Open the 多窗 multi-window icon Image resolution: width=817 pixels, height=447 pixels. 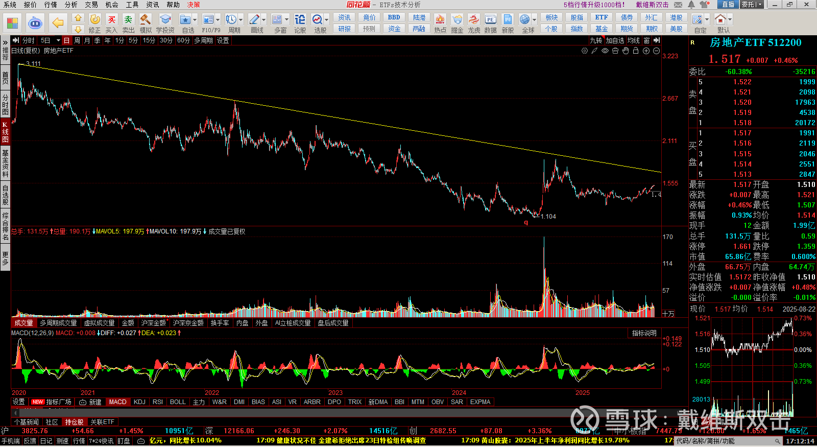point(277,19)
